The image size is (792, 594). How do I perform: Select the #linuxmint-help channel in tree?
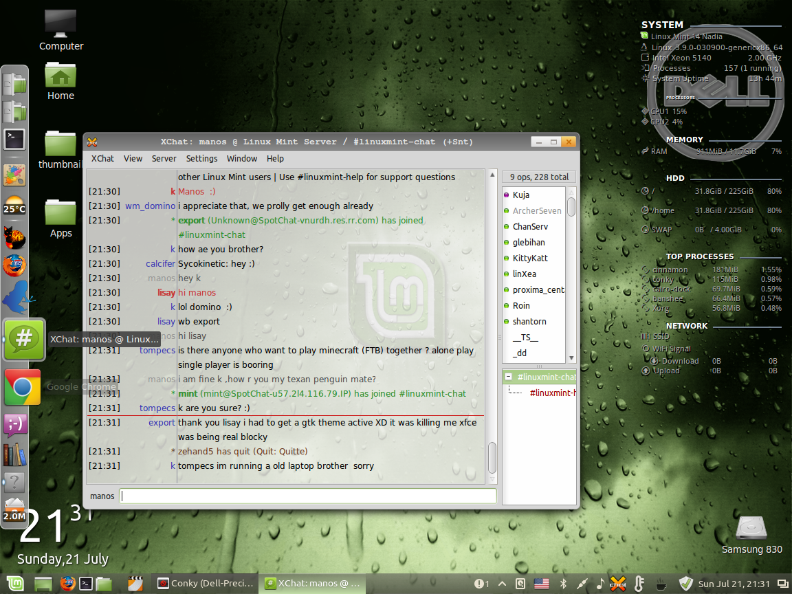click(x=552, y=393)
